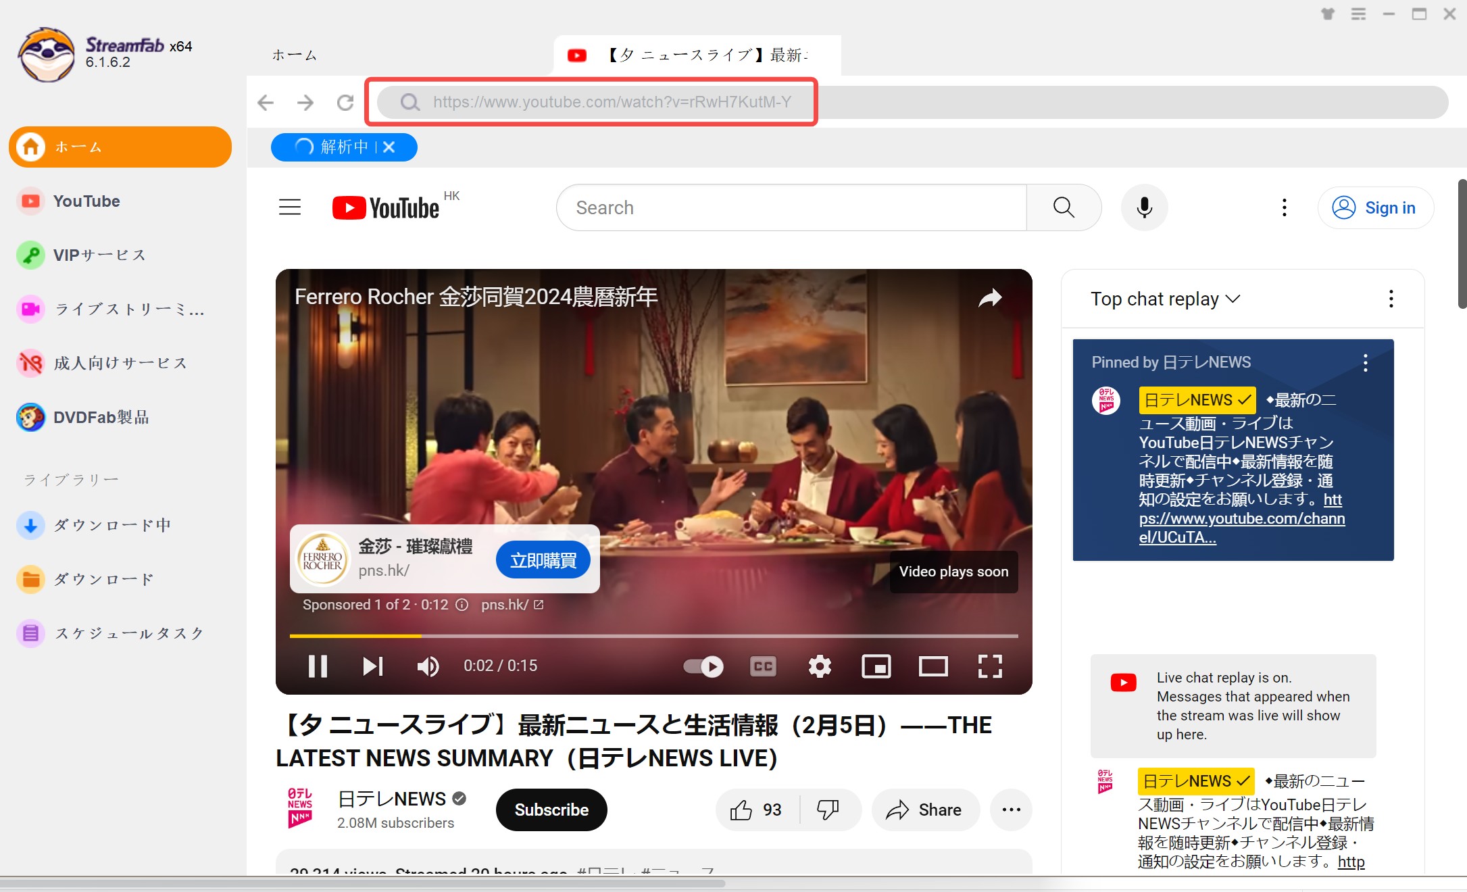The height and width of the screenshot is (892, 1467).
Task: Open the pns.hk/ sponsored link
Action: (512, 605)
